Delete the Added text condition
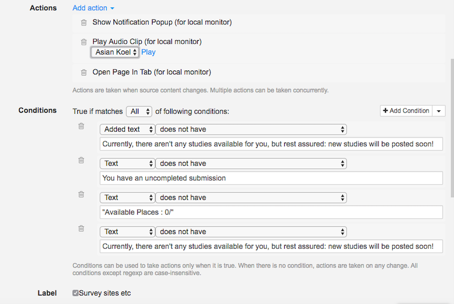The width and height of the screenshot is (454, 304). [x=81, y=126]
